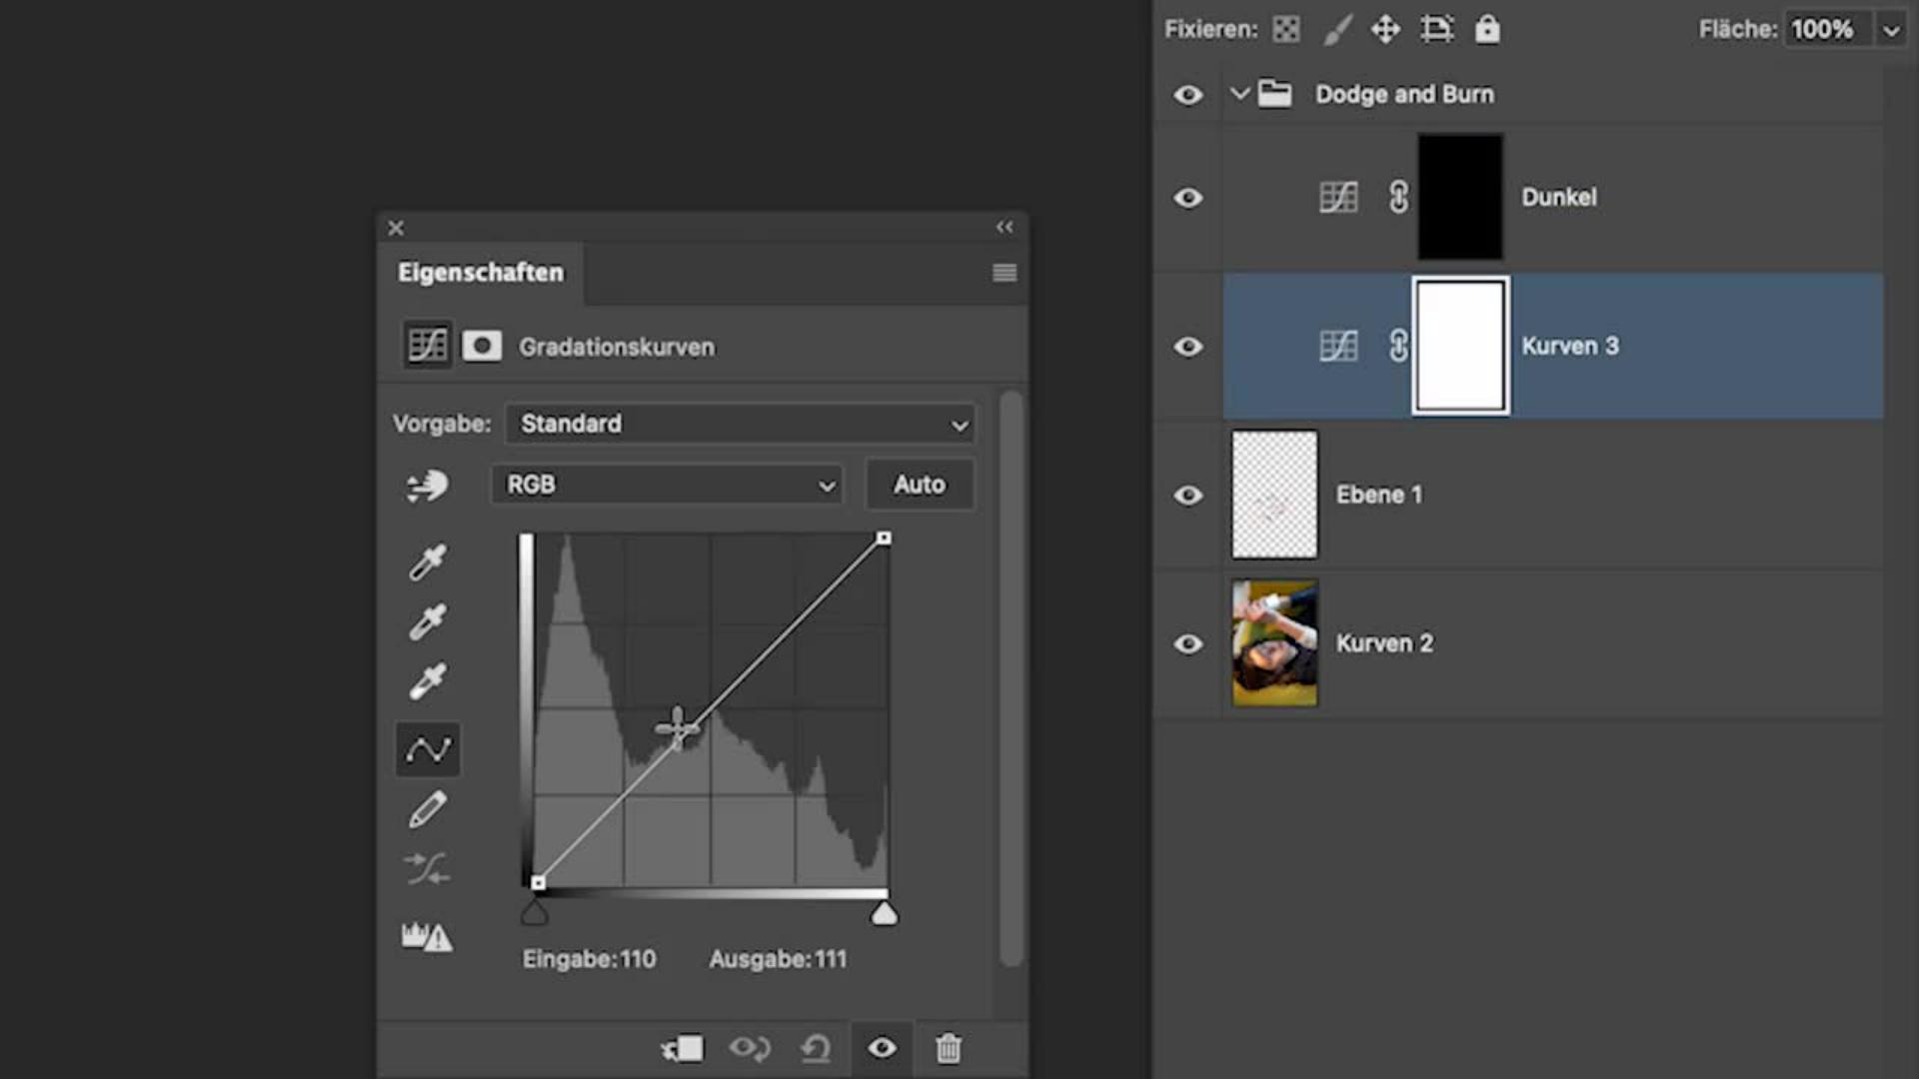This screenshot has height=1079, width=1919.
Task: Open the Vorgabe preset dropdown
Action: pyautogui.click(x=741, y=424)
